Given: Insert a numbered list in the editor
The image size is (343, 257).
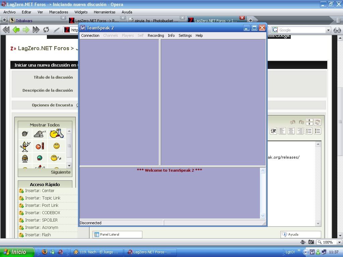Looking at the screenshot, I should click(308, 131).
